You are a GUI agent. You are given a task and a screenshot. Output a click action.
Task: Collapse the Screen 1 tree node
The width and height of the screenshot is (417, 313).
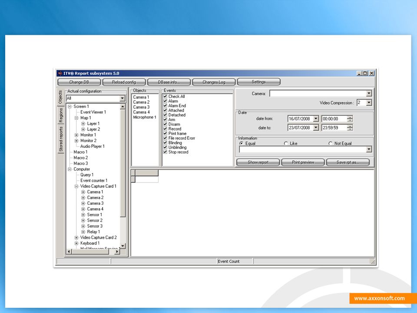pyautogui.click(x=69, y=107)
